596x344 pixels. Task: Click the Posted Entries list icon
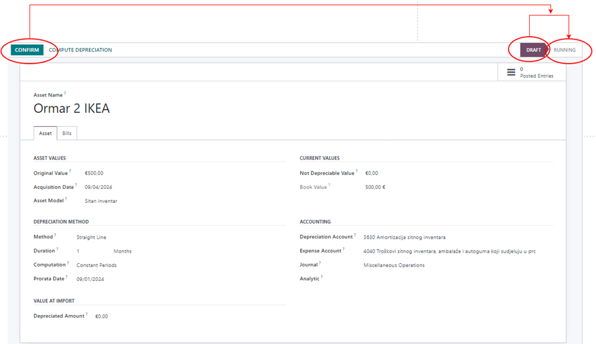tap(511, 72)
